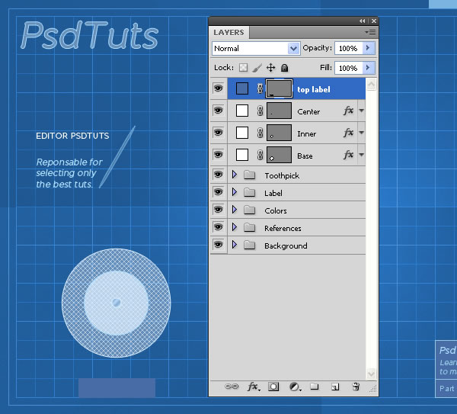Screen dimensions: 457x414
Task: Hide the Base layer
Action: coord(219,154)
